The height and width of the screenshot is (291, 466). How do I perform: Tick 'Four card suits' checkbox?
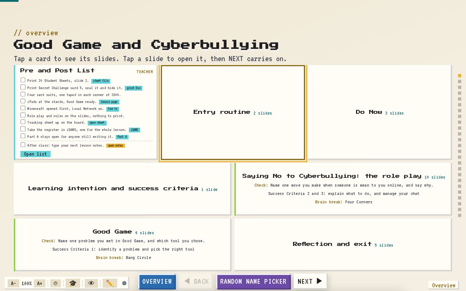23,94
